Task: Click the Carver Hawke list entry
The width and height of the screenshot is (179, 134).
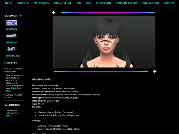Action: tap(59, 129)
